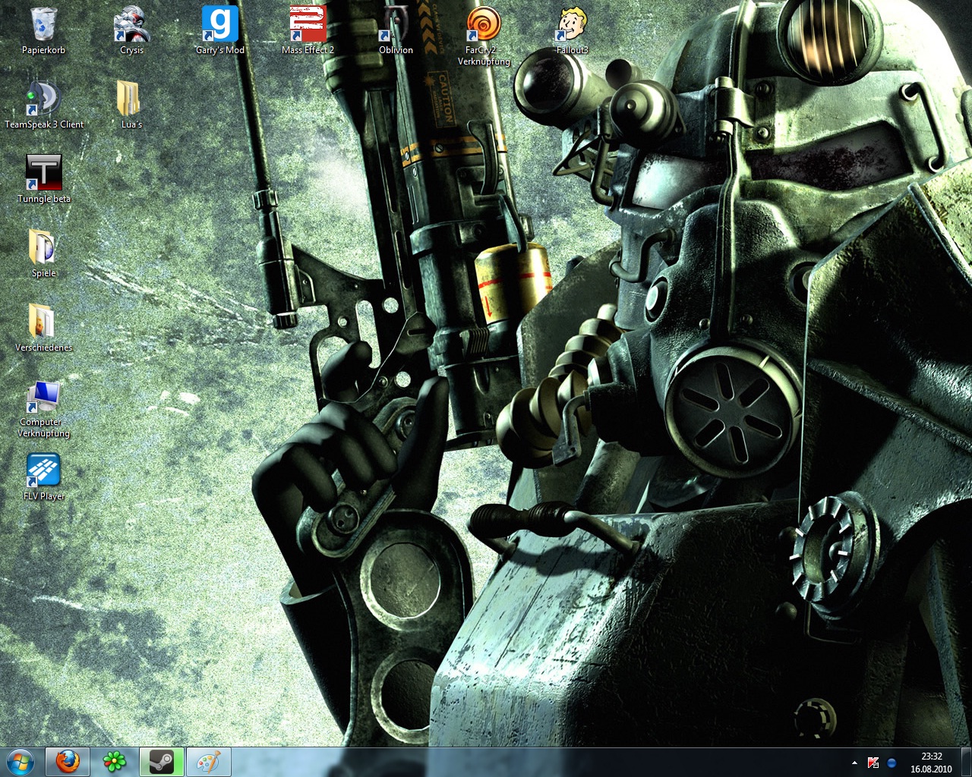Select the Spiele folder on desktop
Screen dimensions: 972x777
(x=43, y=253)
